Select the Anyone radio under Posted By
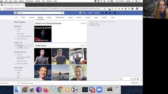The height and width of the screenshot is (94, 168). tap(15, 29)
